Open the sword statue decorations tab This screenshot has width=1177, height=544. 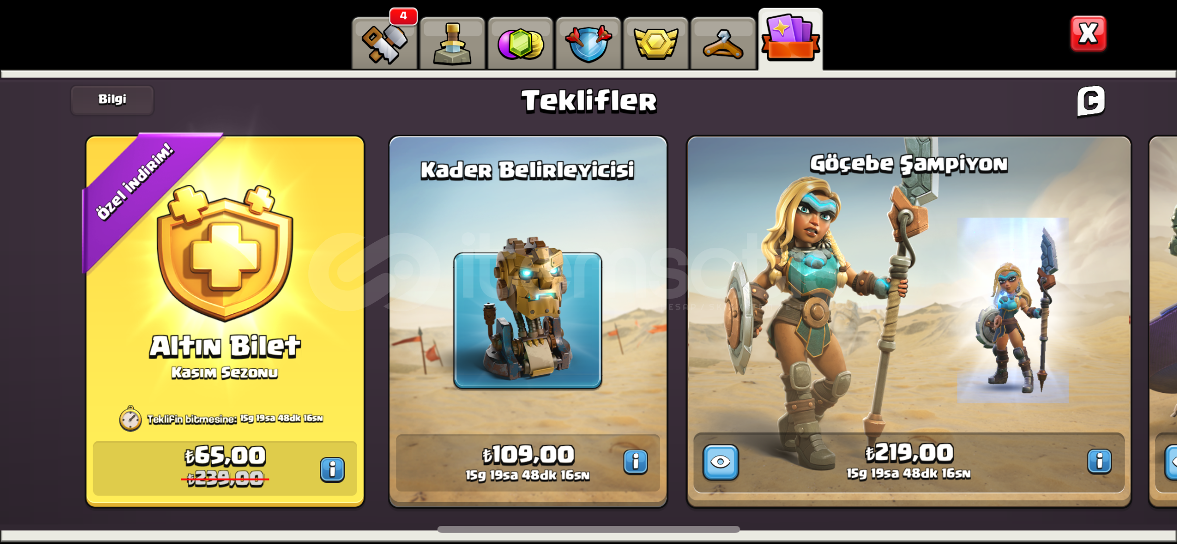point(452,43)
